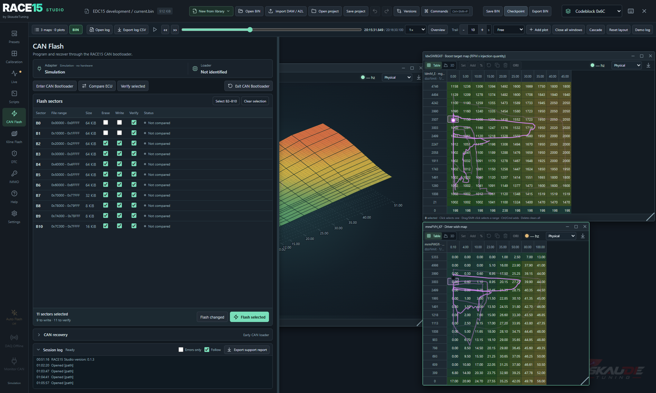Screen dimensions: 656x393
Task: Toggle Erase checkbox for sector B0
Action: point(106,122)
